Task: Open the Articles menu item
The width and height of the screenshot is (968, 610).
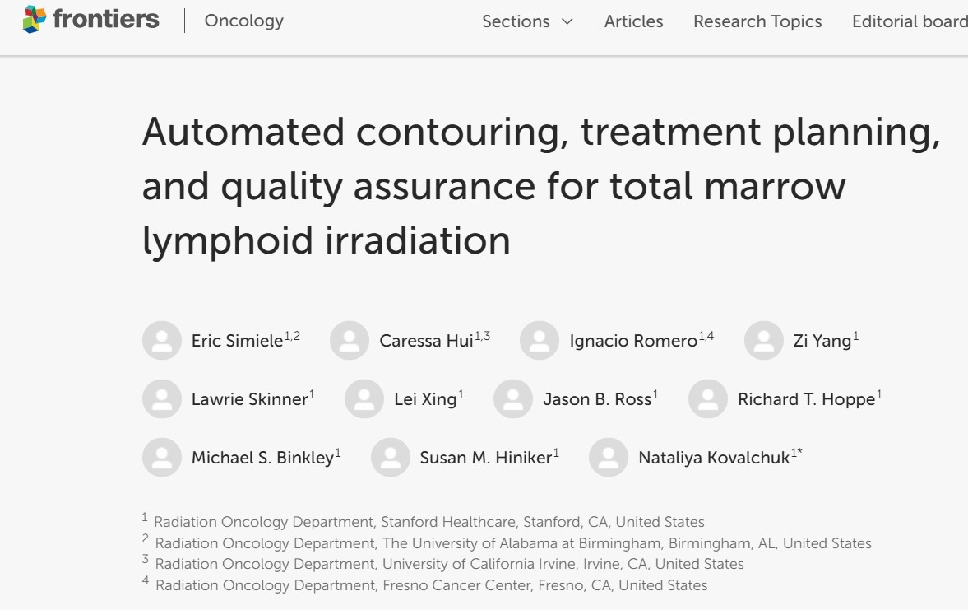Action: pos(633,22)
